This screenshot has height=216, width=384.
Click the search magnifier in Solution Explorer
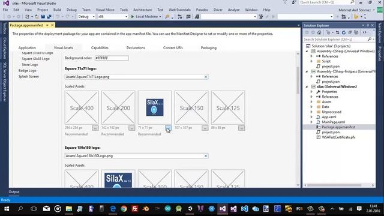click(370, 39)
